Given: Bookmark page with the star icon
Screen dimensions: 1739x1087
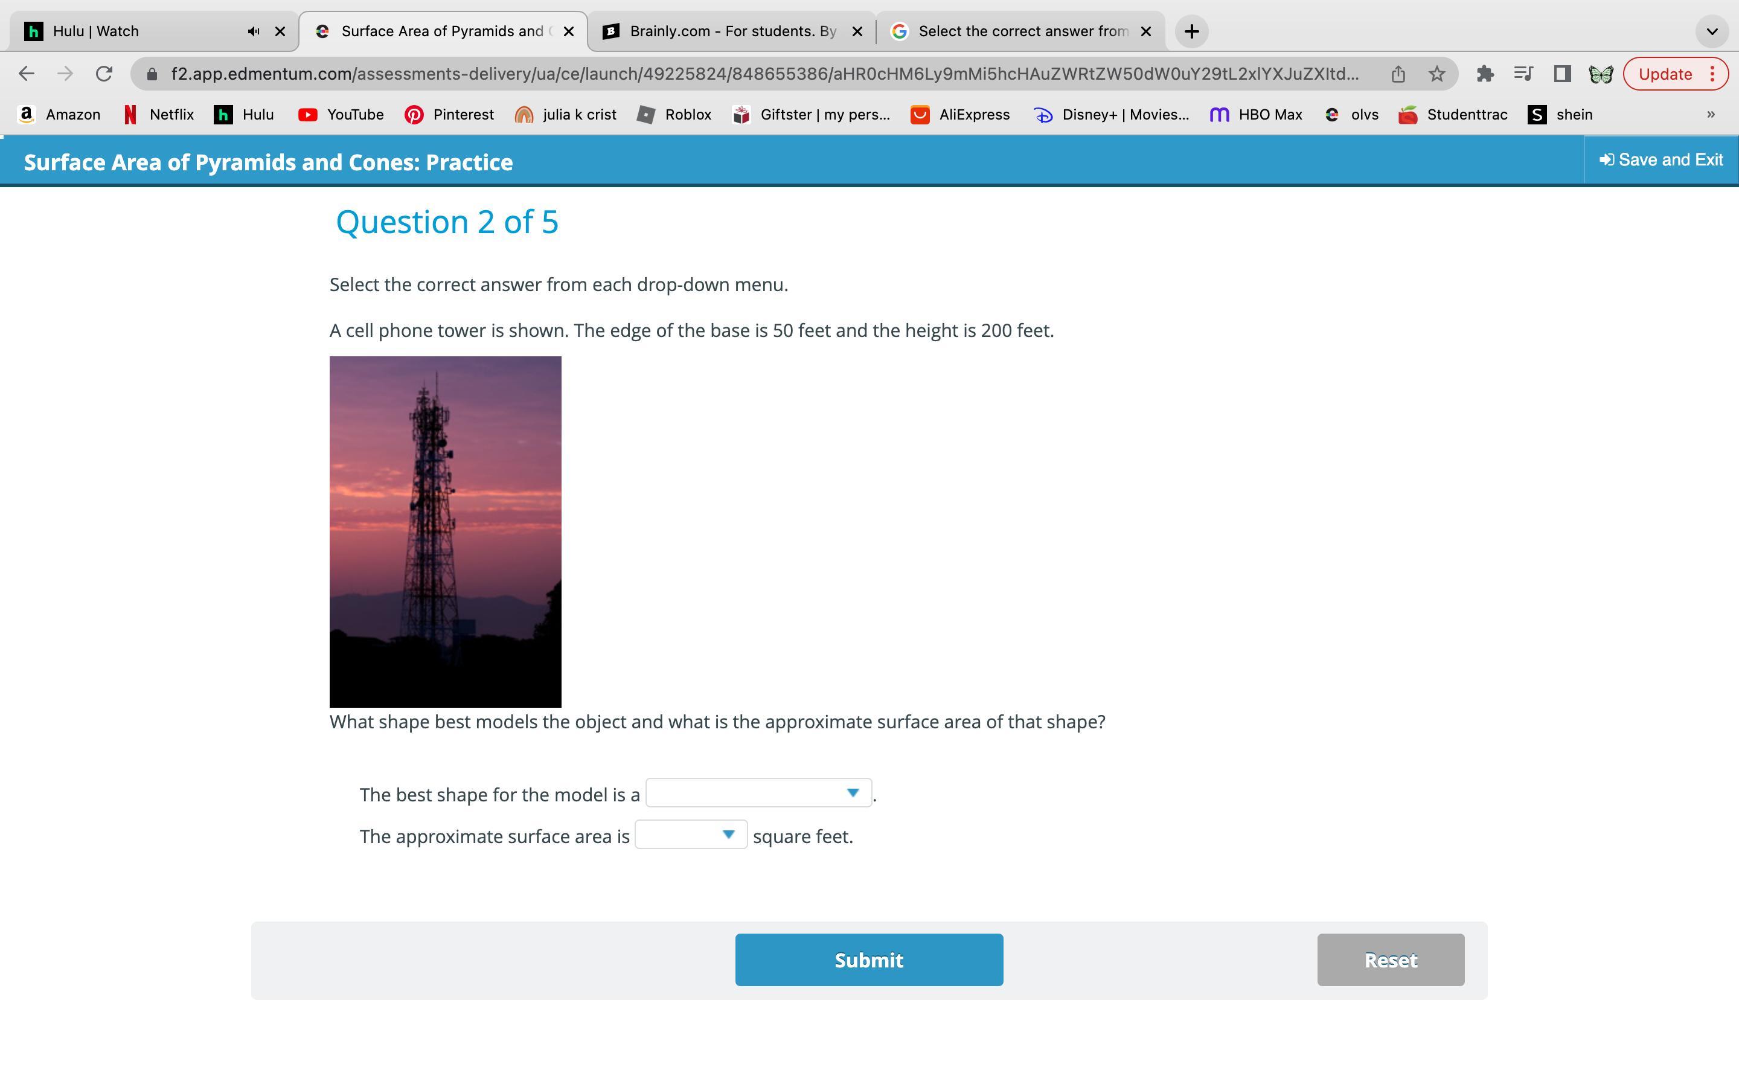Looking at the screenshot, I should [x=1436, y=74].
